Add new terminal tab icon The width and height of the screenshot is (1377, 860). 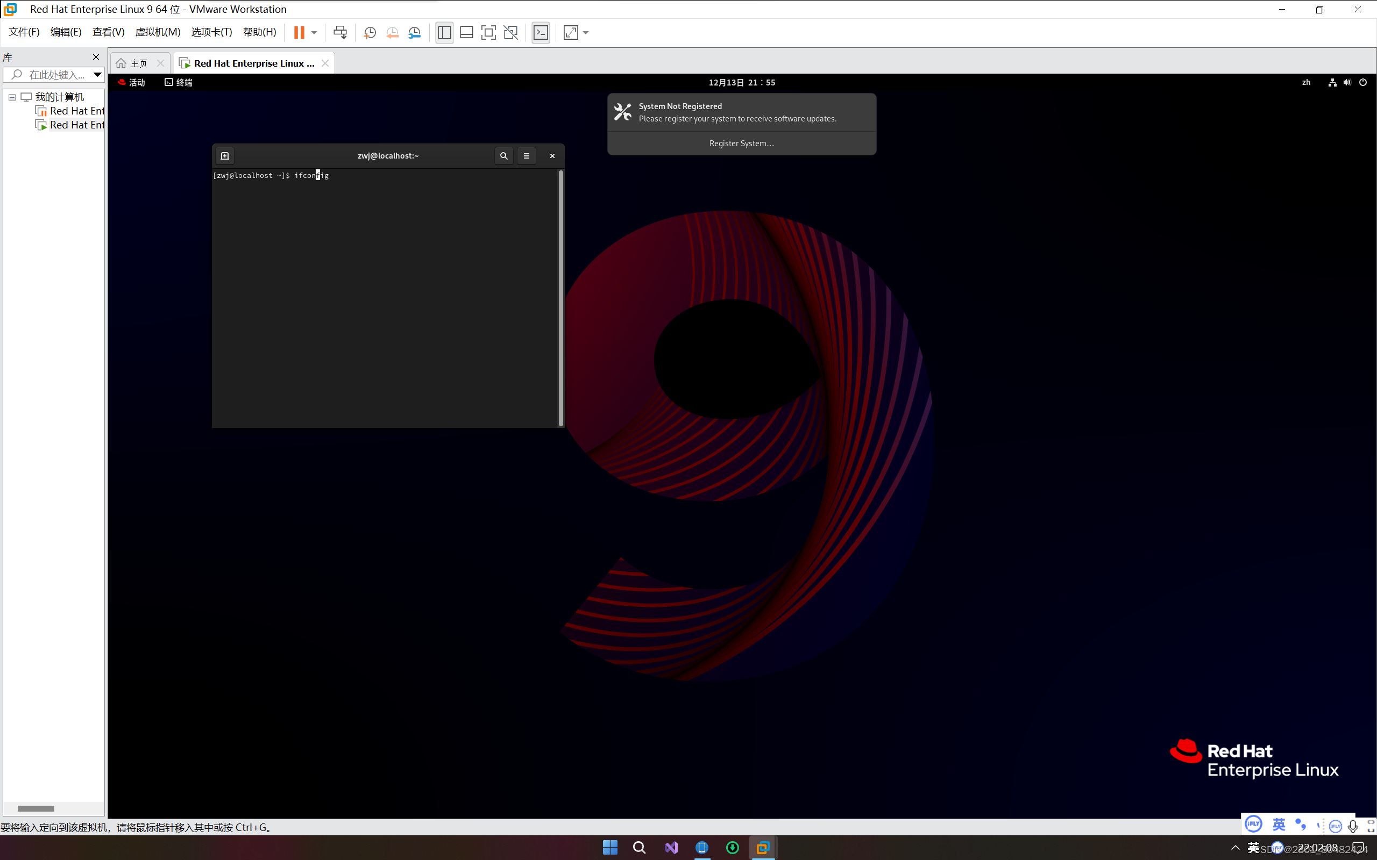pos(225,156)
